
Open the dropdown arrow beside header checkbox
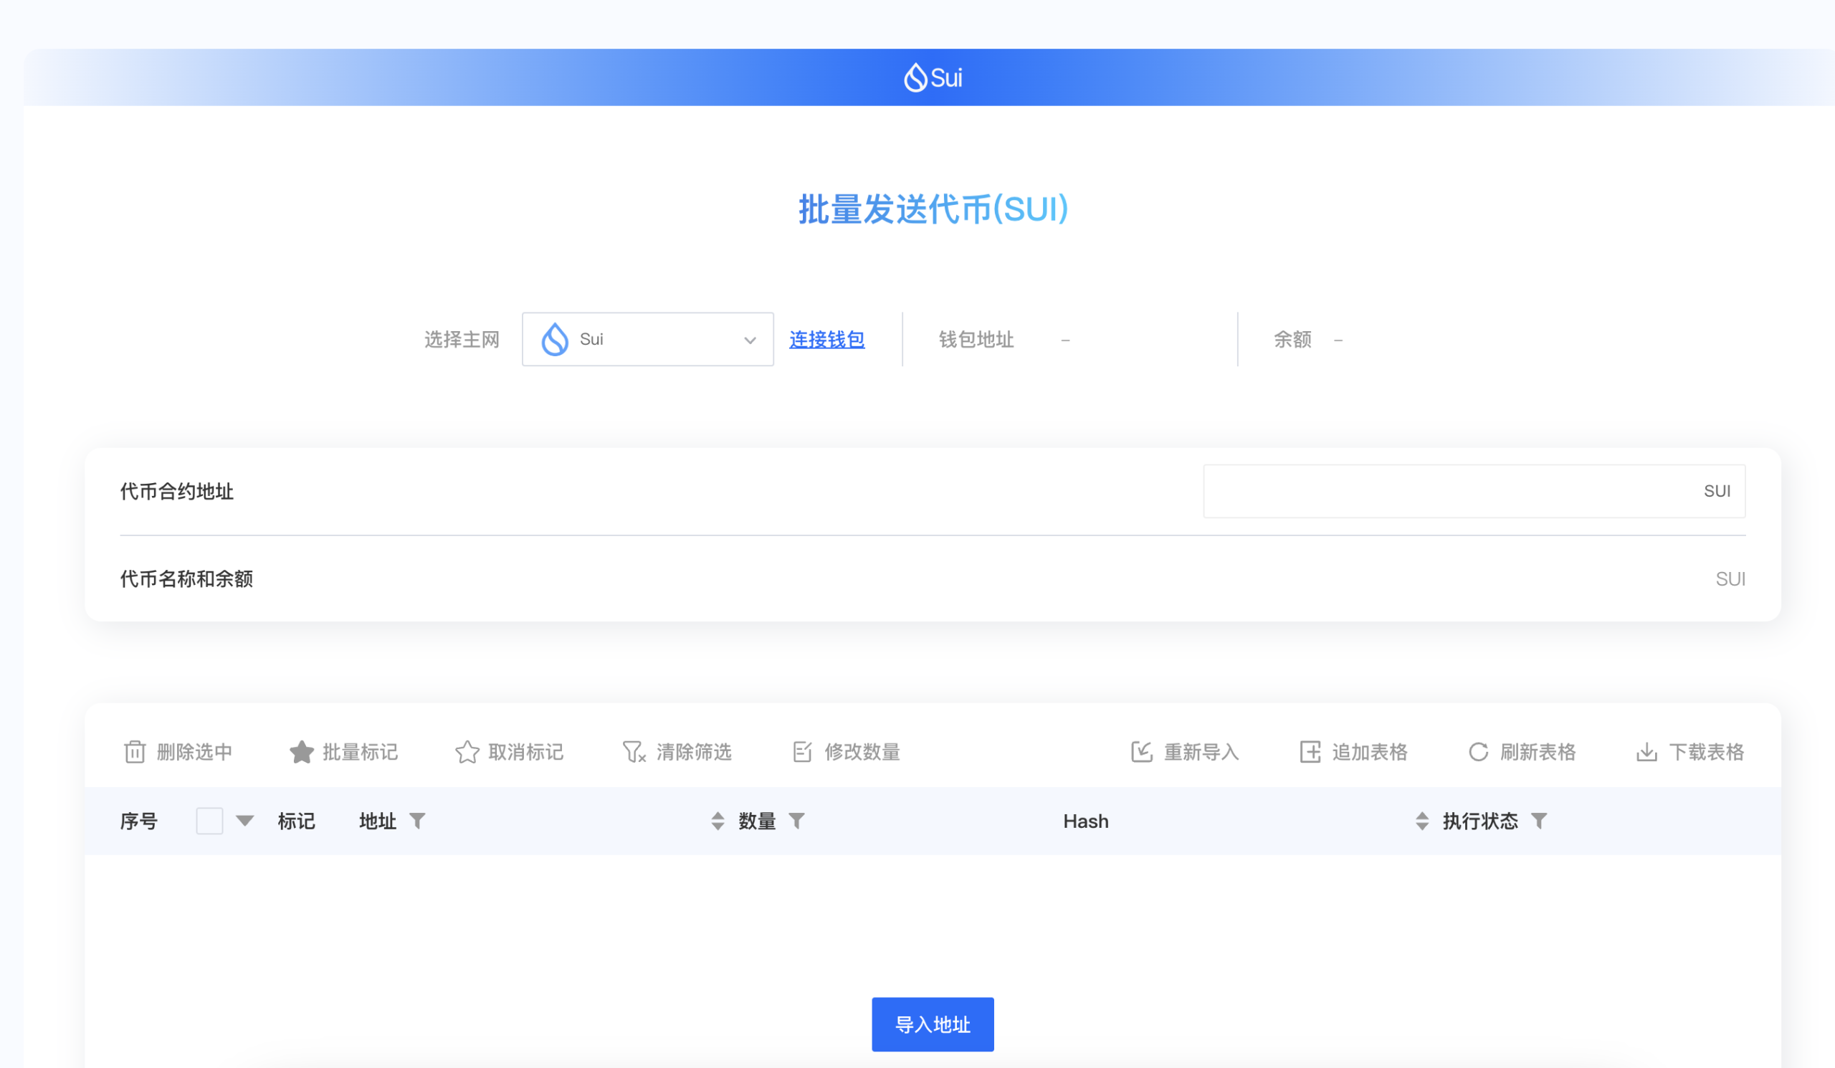point(244,821)
